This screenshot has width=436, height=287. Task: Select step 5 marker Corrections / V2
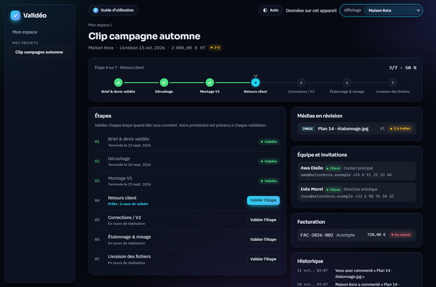click(x=301, y=82)
